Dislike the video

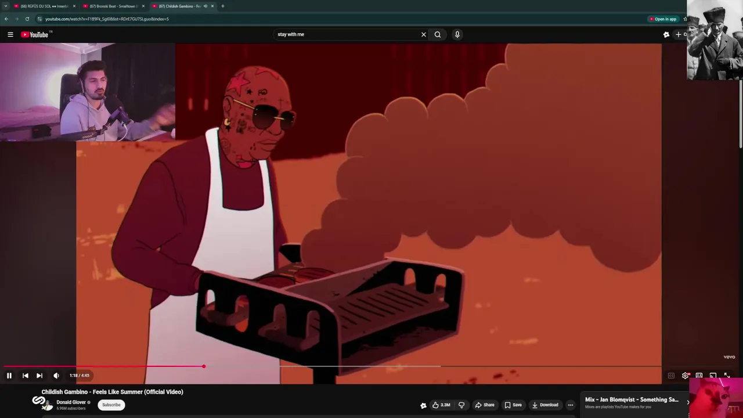click(461, 405)
